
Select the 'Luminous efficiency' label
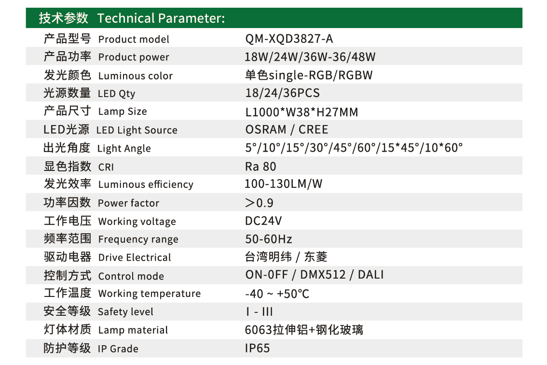coord(146,184)
